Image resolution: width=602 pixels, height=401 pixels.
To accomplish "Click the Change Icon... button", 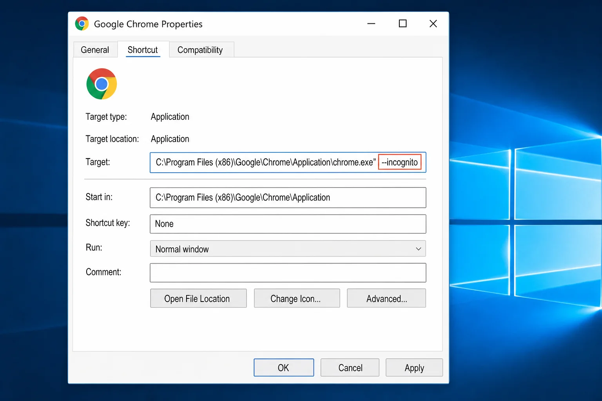I will 297,298.
